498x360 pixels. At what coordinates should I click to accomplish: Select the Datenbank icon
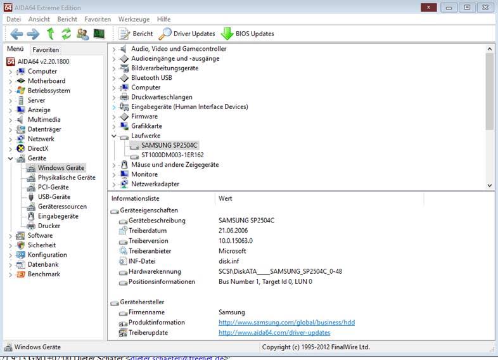(21, 264)
